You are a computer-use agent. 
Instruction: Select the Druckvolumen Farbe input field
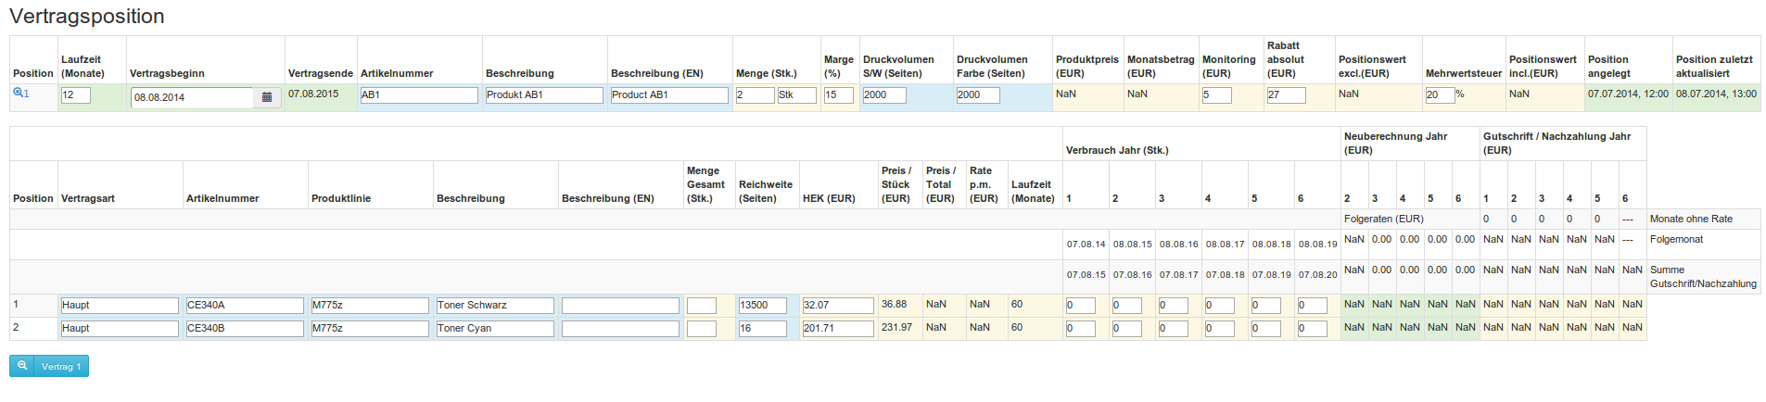tap(978, 95)
